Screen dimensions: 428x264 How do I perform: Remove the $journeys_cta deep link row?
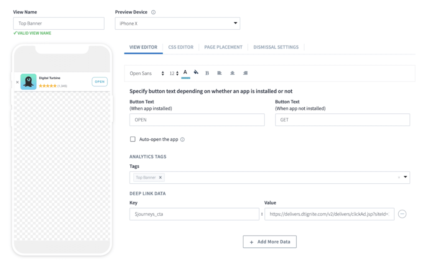pyautogui.click(x=402, y=214)
